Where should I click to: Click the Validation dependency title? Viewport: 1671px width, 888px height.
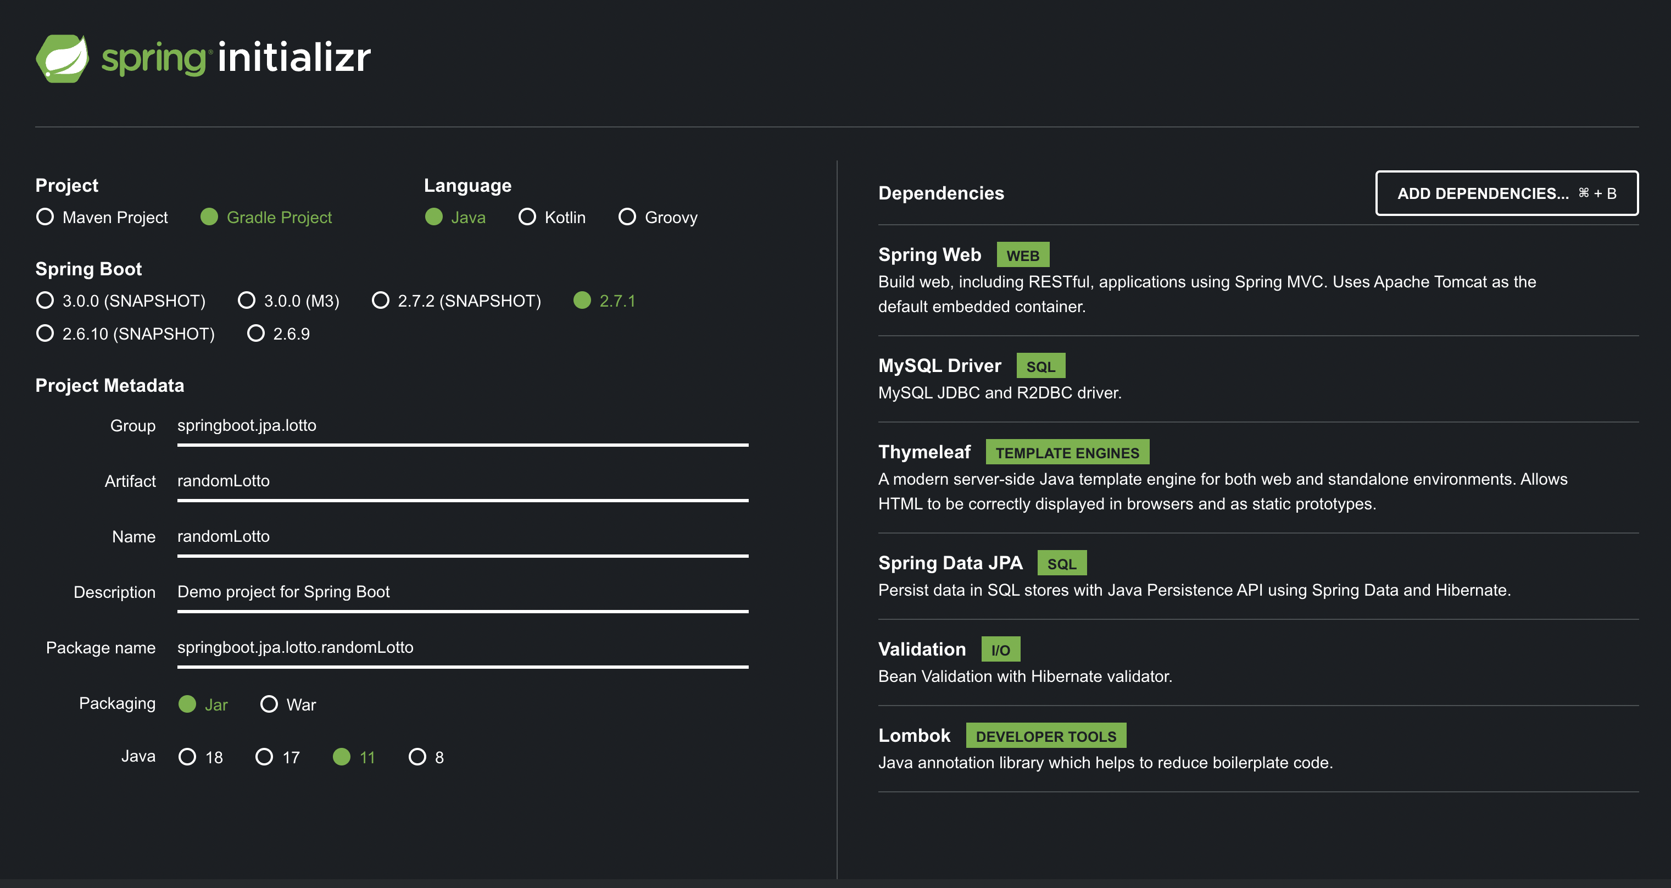tap(922, 649)
